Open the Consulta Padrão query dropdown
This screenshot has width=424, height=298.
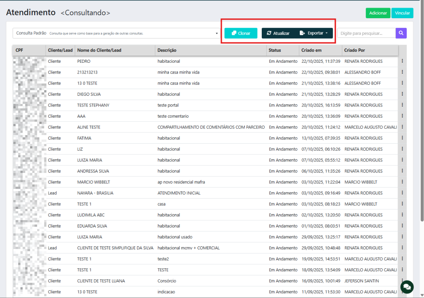click(x=116, y=33)
